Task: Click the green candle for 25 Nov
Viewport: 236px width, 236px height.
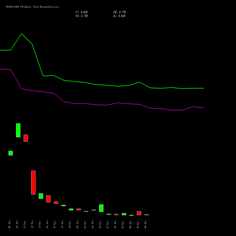Action: (101, 208)
